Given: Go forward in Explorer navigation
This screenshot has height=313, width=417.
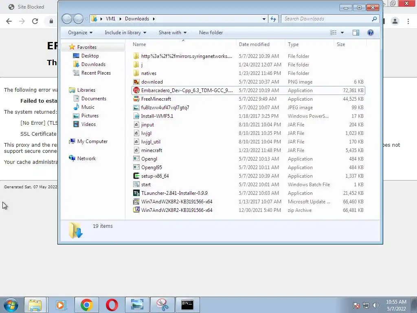Looking at the screenshot, I should (78, 19).
